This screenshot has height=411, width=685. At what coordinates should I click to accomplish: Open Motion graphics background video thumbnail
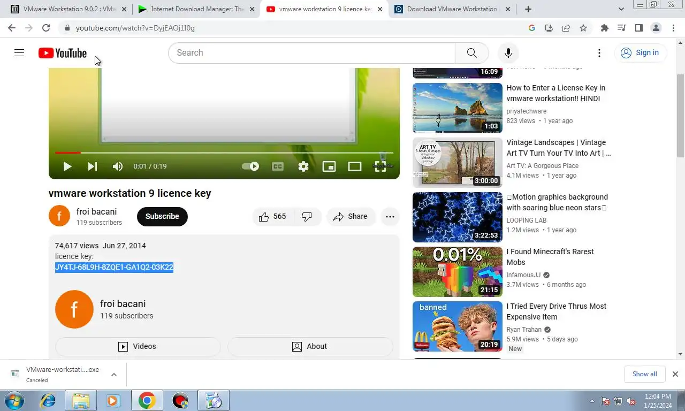click(458, 217)
